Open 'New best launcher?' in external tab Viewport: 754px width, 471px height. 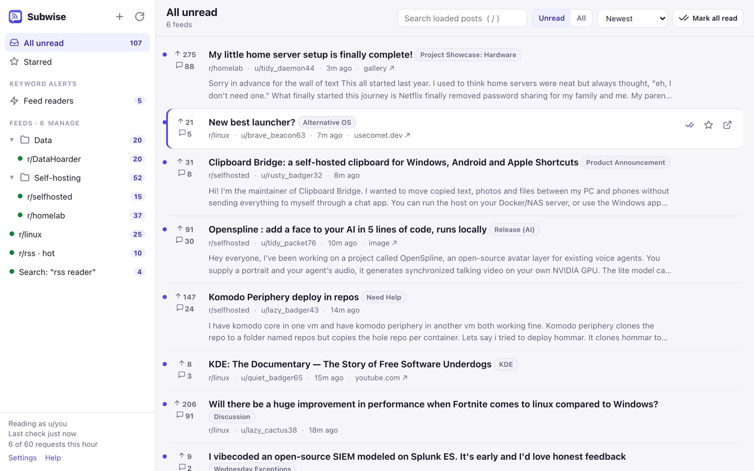(x=727, y=125)
